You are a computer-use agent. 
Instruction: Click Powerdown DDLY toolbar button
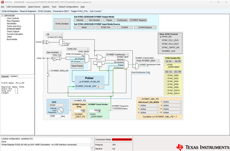(61, 11)
